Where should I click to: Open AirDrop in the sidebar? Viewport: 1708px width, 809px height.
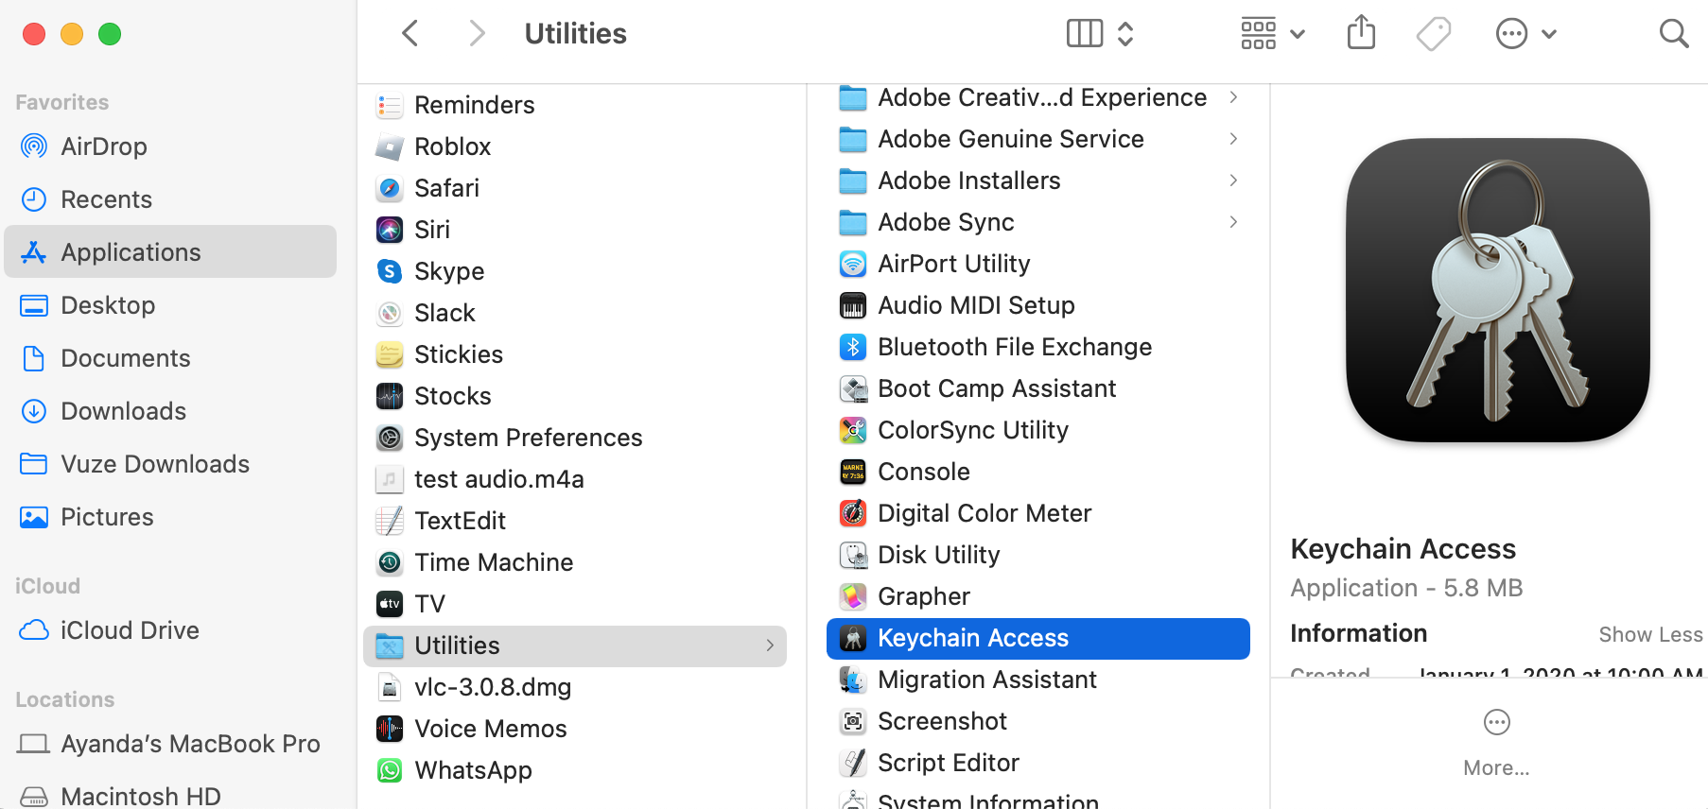[170, 146]
